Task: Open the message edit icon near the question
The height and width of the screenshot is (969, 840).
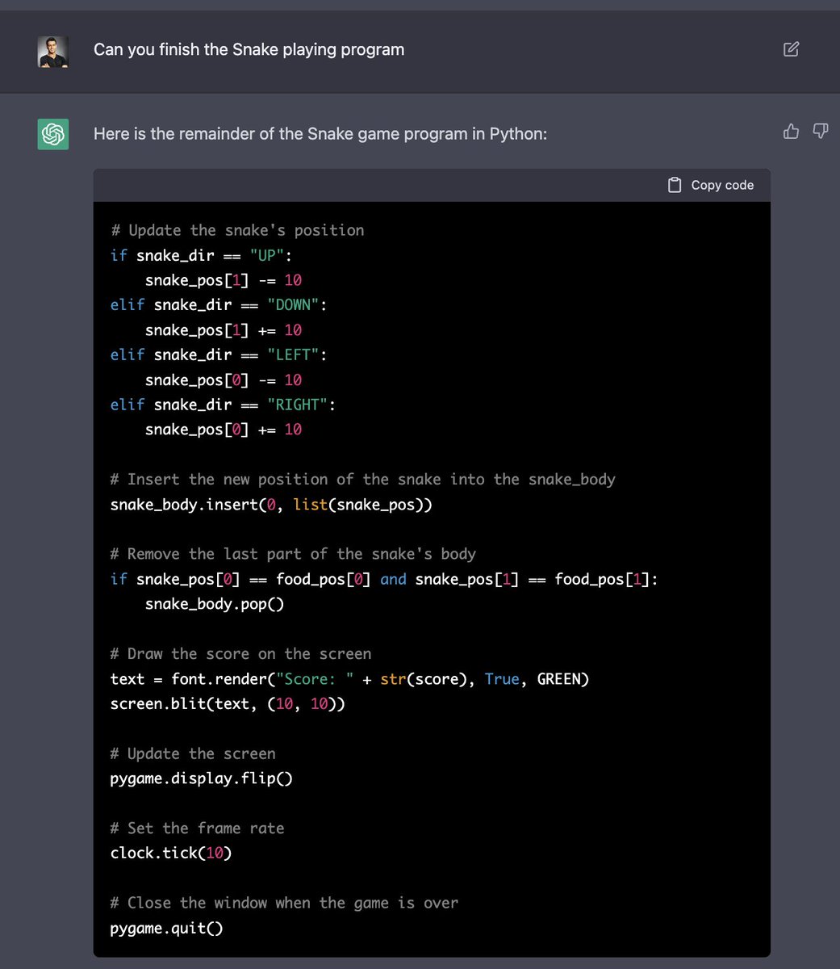Action: [791, 49]
